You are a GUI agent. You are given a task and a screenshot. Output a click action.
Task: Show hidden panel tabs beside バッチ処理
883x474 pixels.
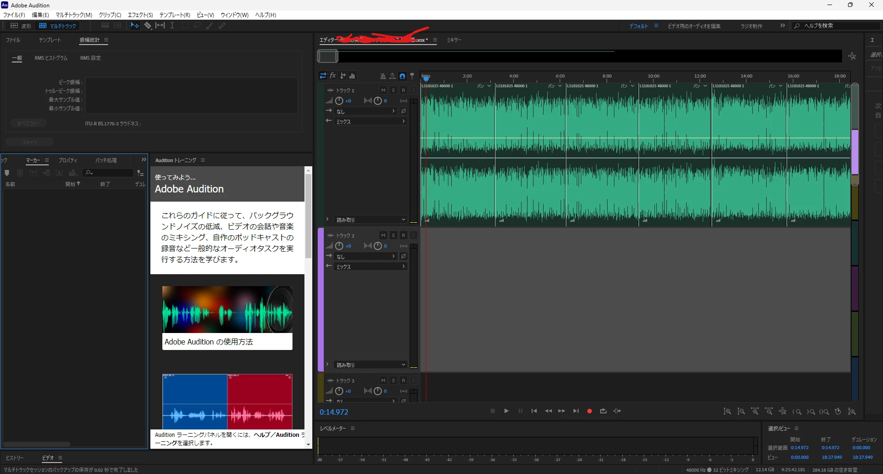[x=143, y=160]
